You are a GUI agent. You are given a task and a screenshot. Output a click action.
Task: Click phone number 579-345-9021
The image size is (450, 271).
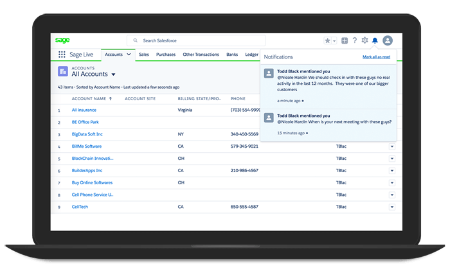point(244,146)
